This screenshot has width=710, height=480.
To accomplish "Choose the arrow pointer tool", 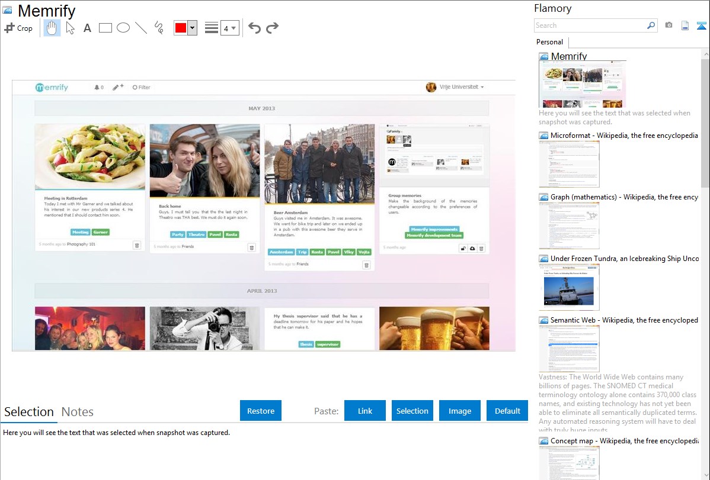I will [70, 28].
